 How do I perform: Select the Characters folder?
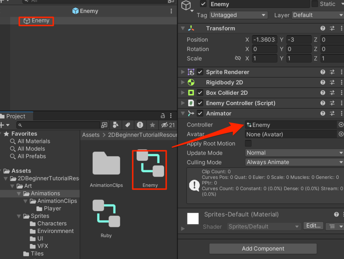coord(48,223)
